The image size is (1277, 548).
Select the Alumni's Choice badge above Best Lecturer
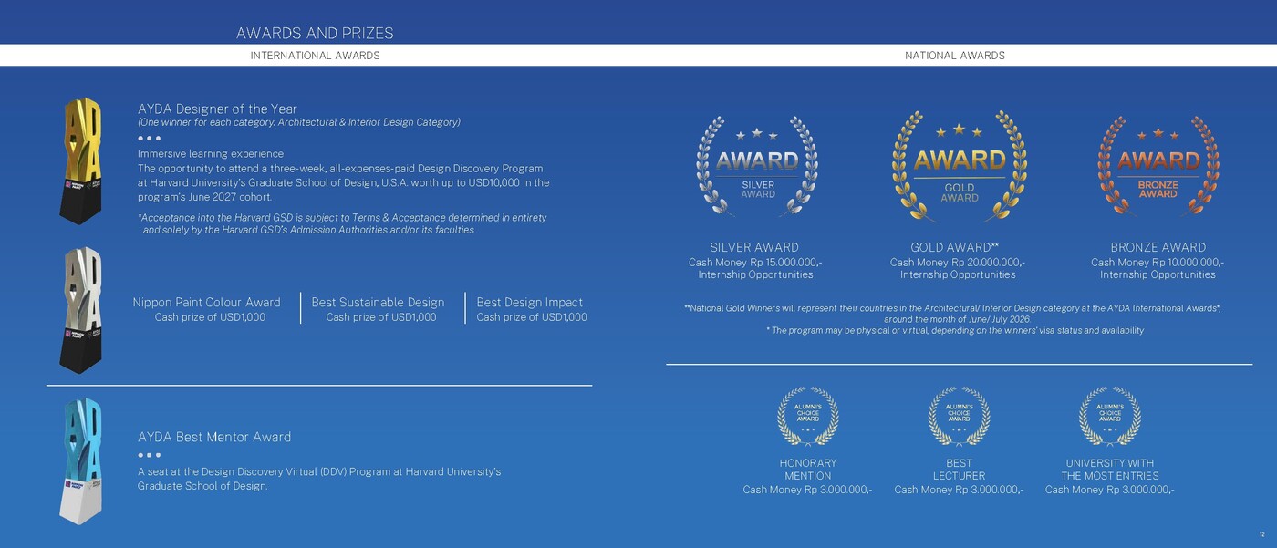tap(959, 417)
